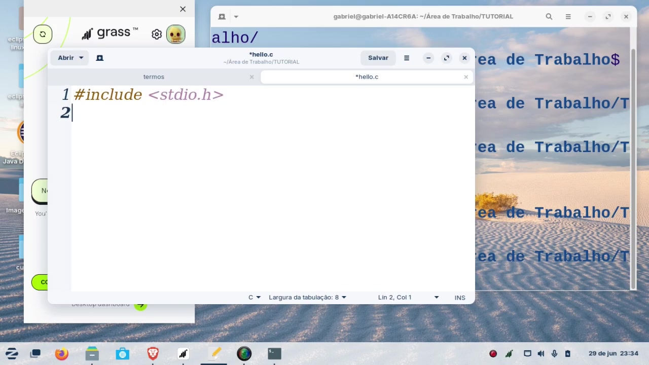Open a new terminal tab
649x365 pixels.
[222, 16]
